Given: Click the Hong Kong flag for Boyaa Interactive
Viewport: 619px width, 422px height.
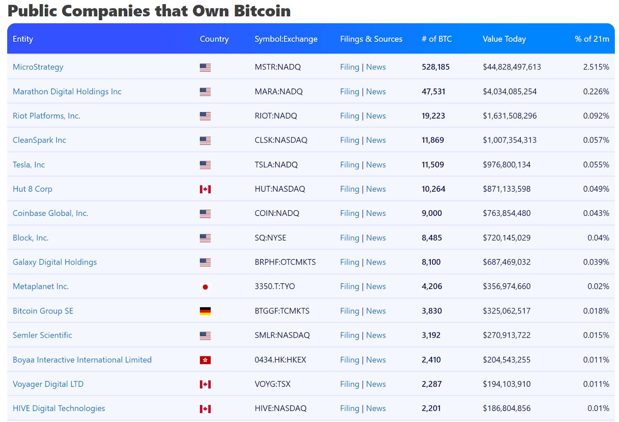Looking at the screenshot, I should pyautogui.click(x=205, y=360).
